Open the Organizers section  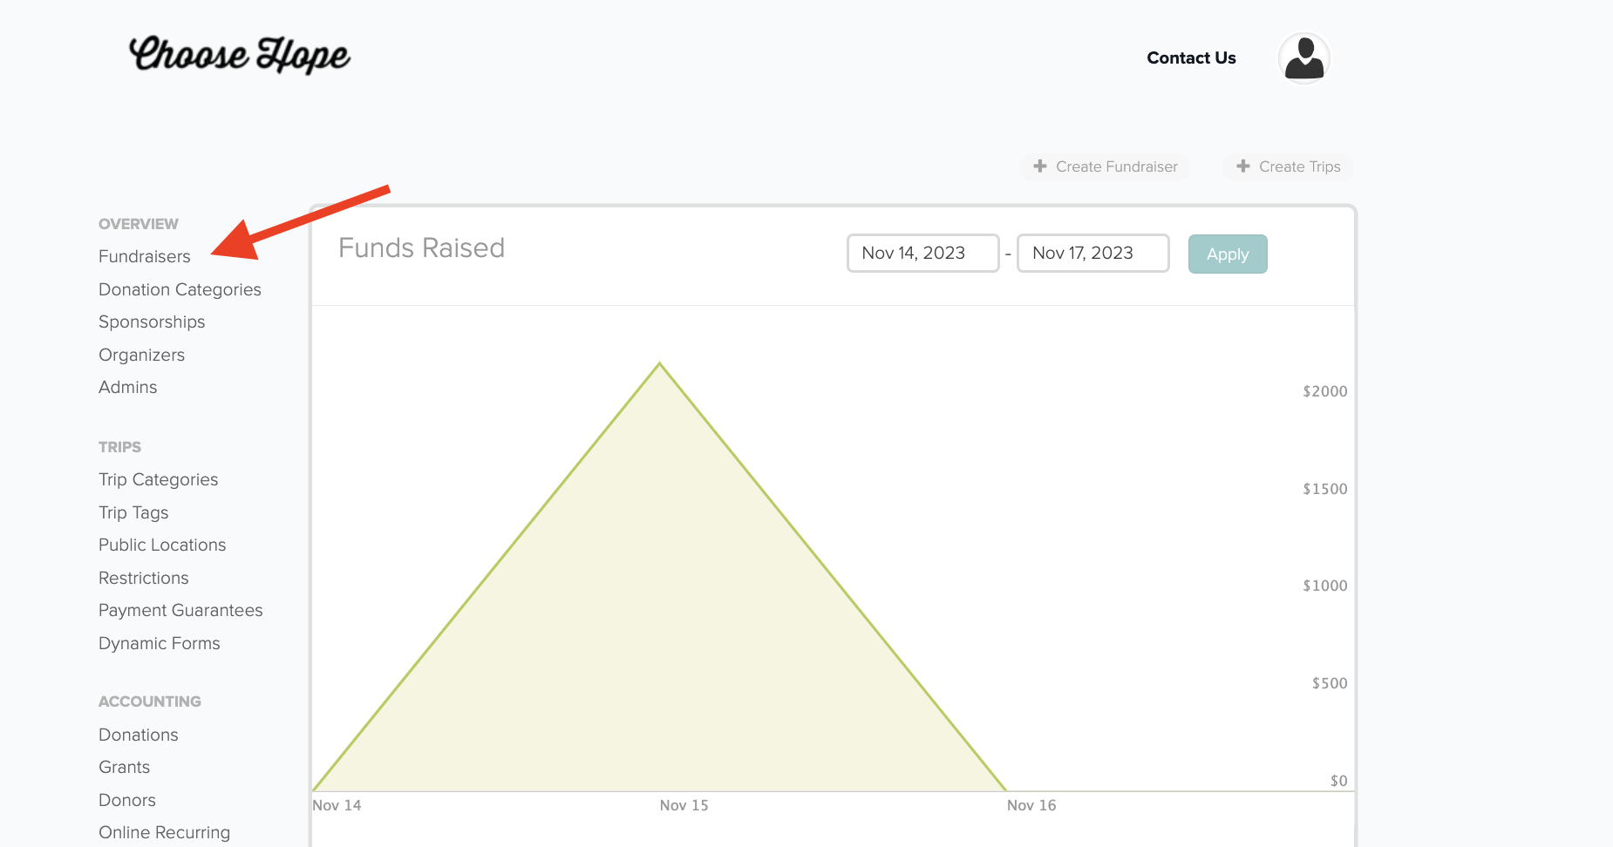coord(141,355)
